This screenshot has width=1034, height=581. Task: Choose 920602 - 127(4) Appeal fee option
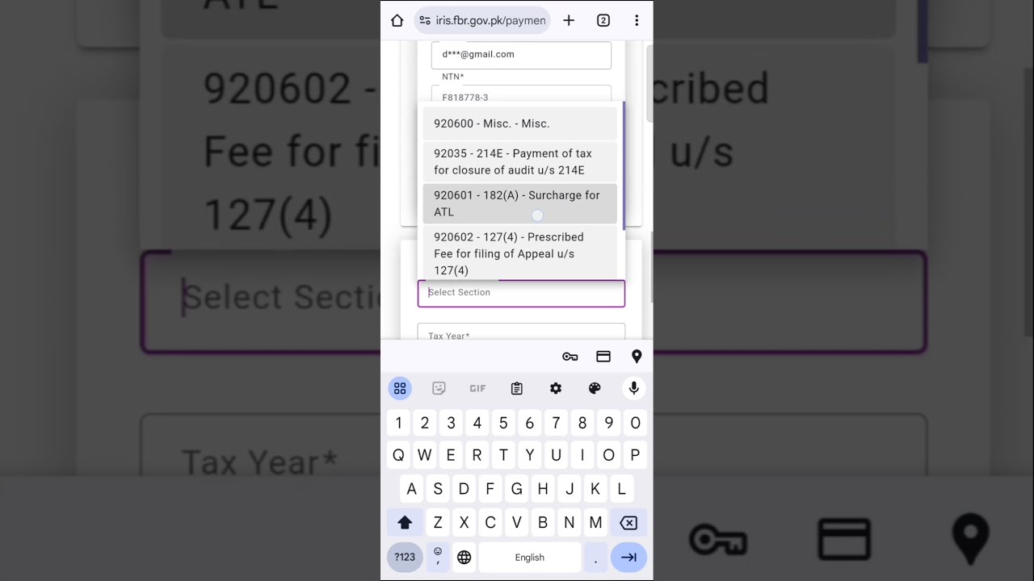tap(520, 253)
